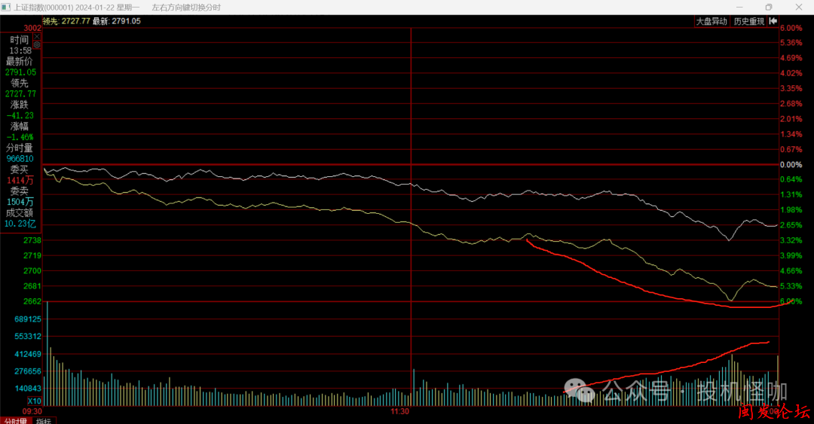This screenshot has height=424, width=814.
Task: Click the 3.35% percent axis label
Action: (x=791, y=88)
